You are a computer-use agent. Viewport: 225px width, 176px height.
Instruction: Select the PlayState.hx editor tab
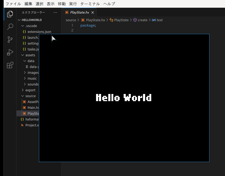click(80, 12)
